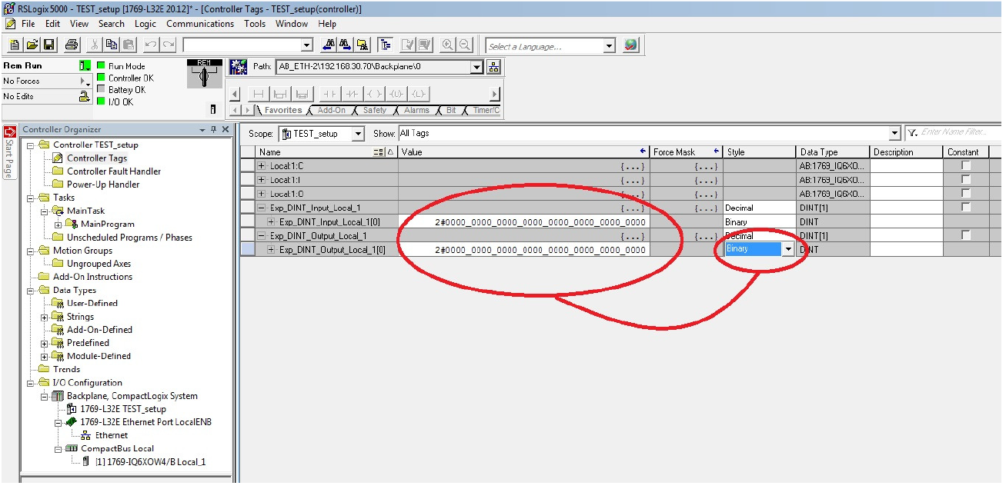Image resolution: width=1006 pixels, height=489 pixels.
Task: Expand MainProgram in the organizer tree
Action: click(58, 225)
